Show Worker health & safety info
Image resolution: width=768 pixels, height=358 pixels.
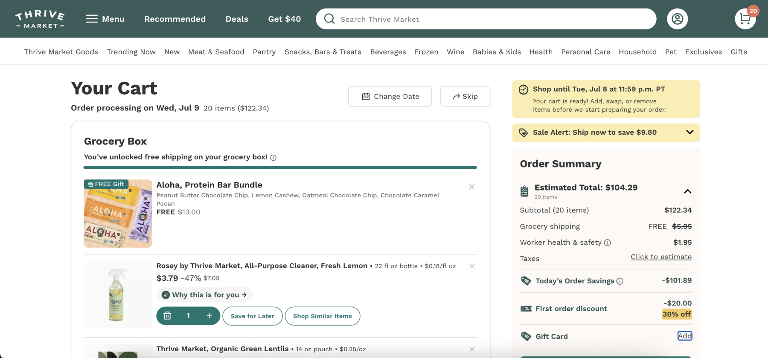point(608,243)
